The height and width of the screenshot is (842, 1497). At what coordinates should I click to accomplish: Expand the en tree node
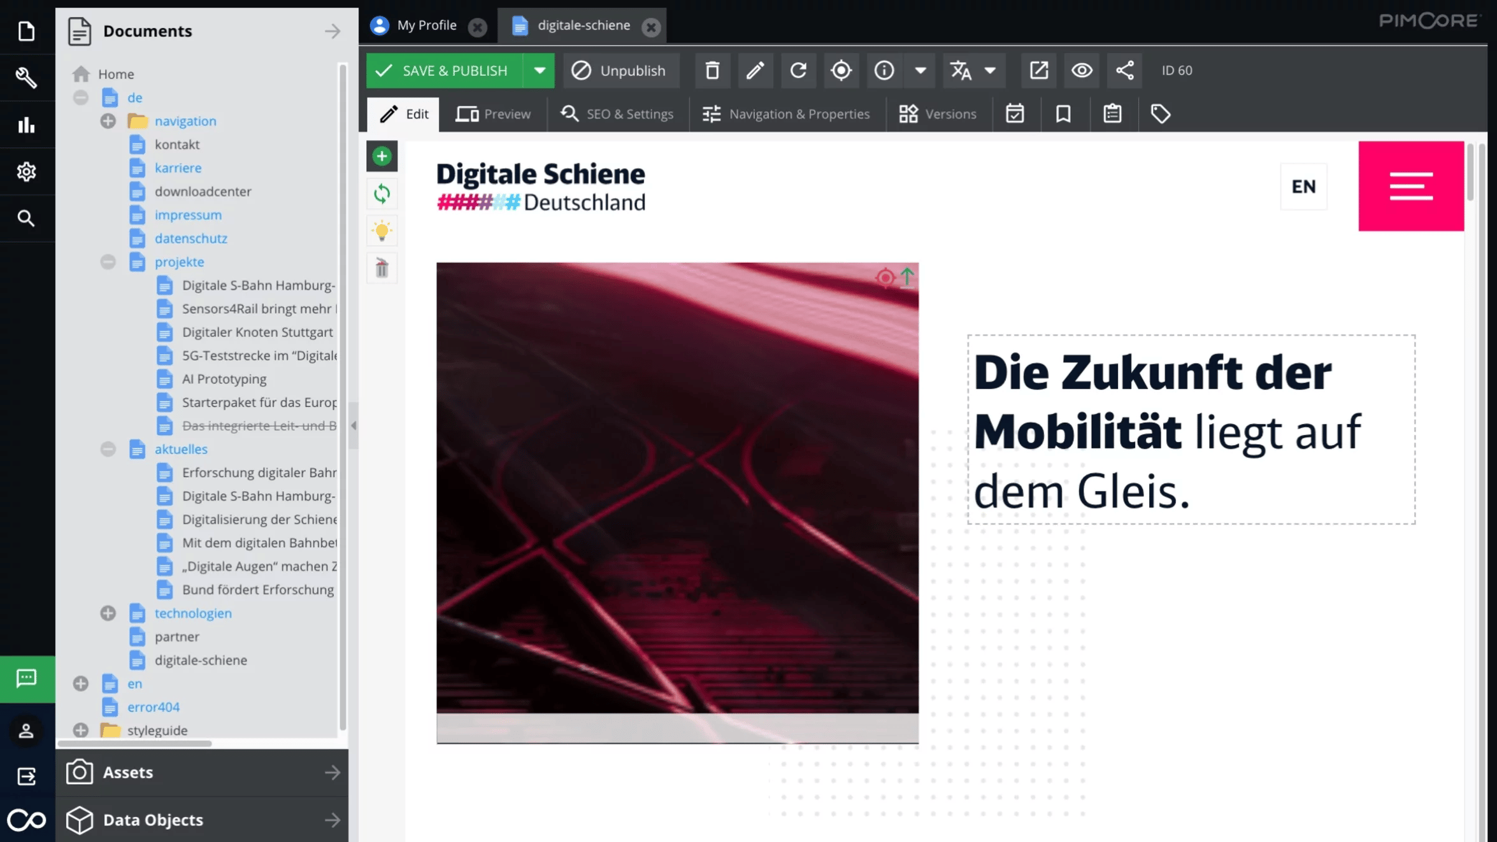pyautogui.click(x=80, y=684)
